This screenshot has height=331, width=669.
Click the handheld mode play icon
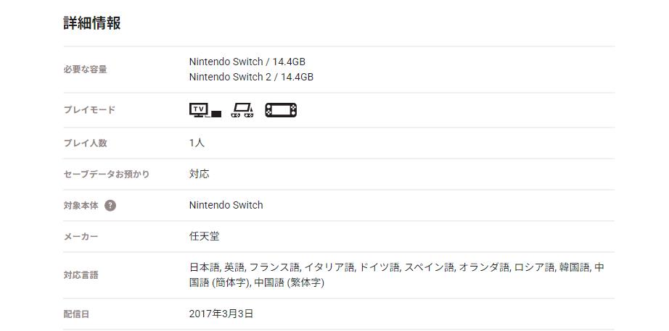281,110
